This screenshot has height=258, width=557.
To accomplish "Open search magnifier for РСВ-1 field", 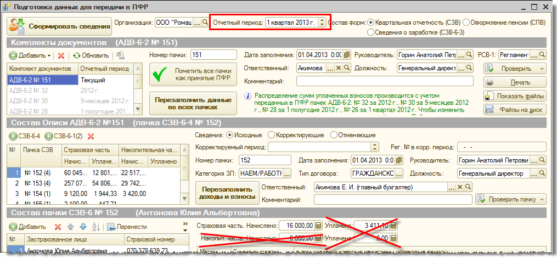I will 542,55.
